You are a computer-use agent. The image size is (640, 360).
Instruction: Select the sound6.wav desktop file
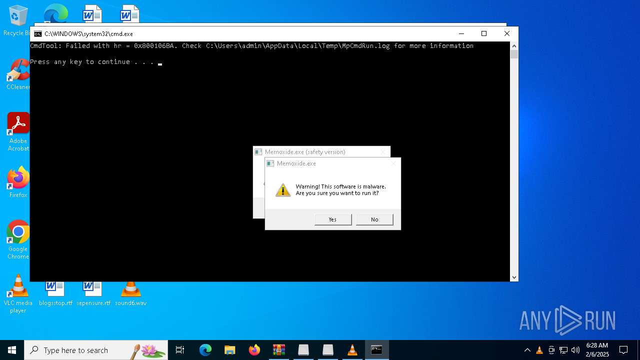point(130,294)
